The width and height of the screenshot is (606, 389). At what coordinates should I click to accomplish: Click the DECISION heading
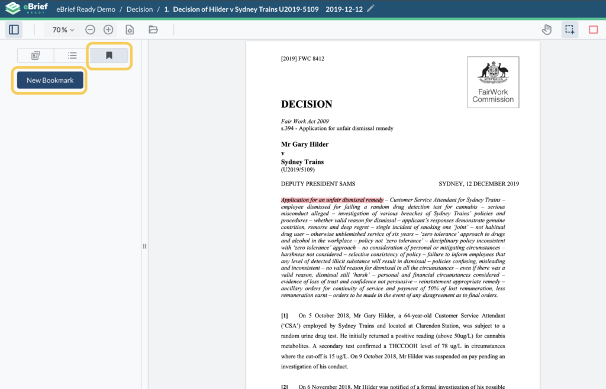click(307, 104)
